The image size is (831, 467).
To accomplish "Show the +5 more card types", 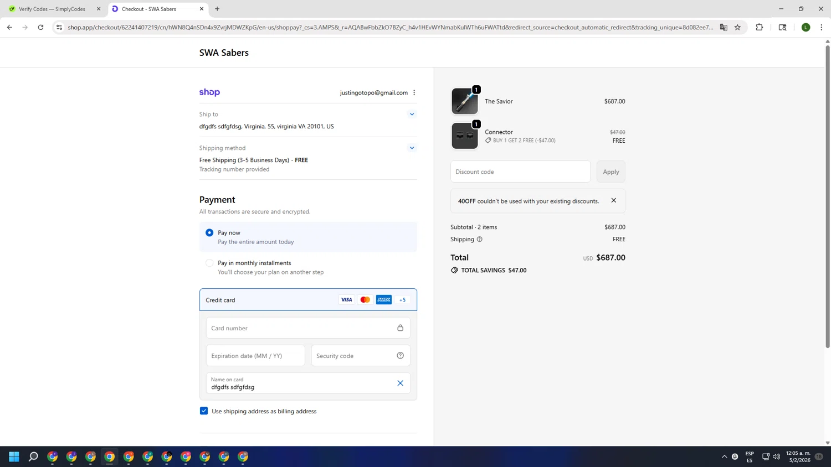I will point(402,300).
